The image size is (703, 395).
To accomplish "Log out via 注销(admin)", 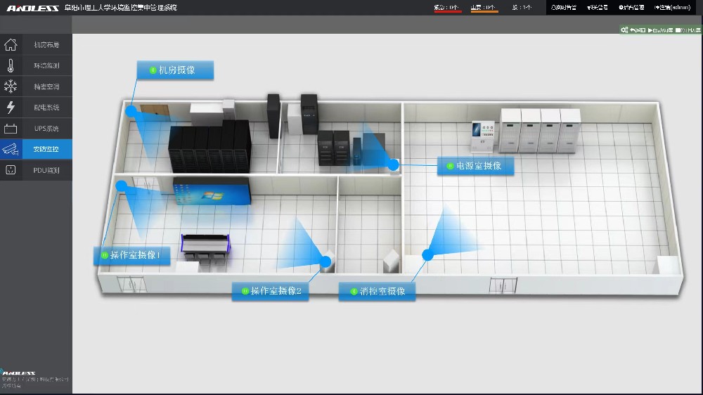I will [x=672, y=8].
